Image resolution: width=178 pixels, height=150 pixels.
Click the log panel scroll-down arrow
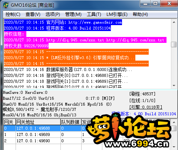click(174, 86)
